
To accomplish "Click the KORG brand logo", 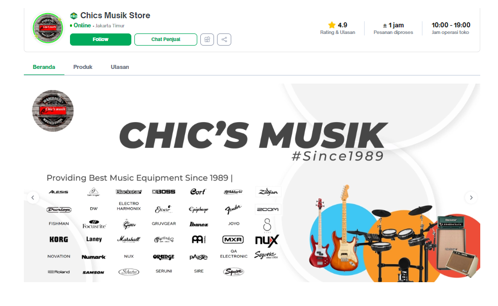I will coord(59,239).
